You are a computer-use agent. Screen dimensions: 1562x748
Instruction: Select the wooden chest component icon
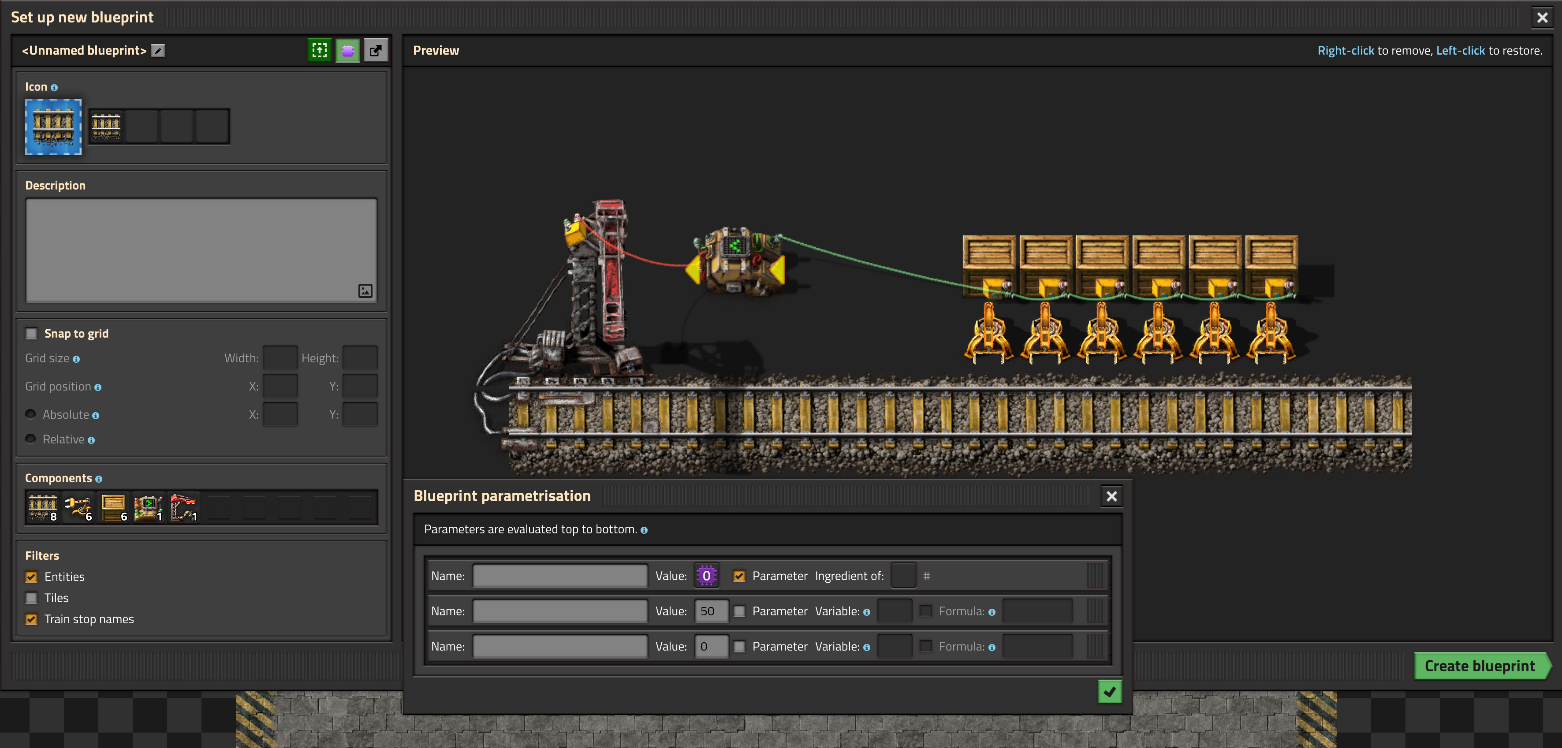114,507
